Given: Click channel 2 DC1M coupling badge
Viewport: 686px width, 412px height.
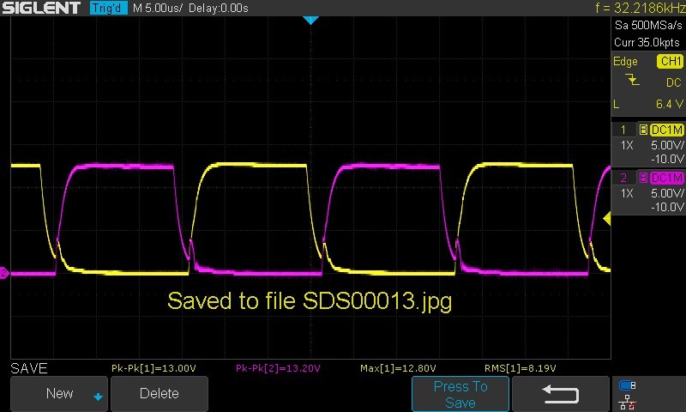Looking at the screenshot, I should [666, 178].
